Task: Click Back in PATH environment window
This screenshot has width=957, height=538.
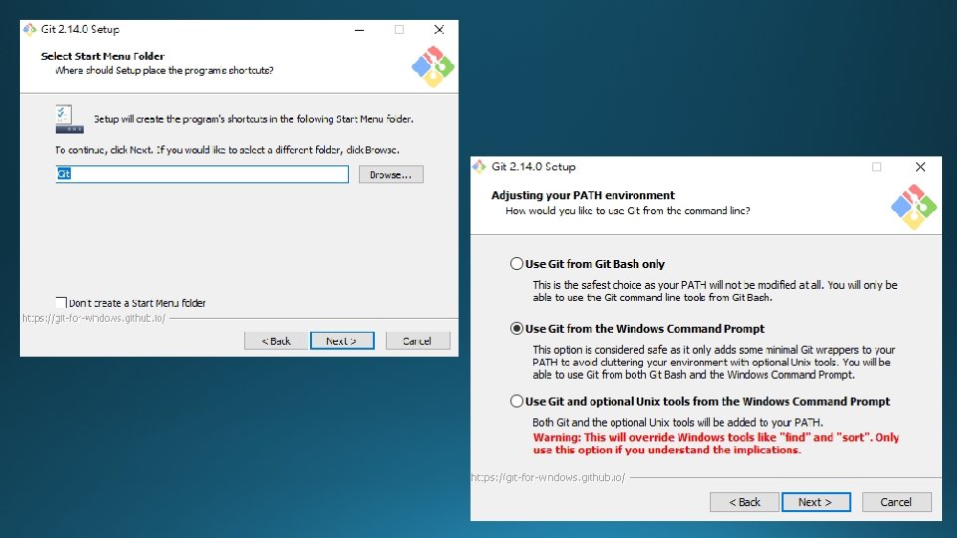Action: [745, 502]
